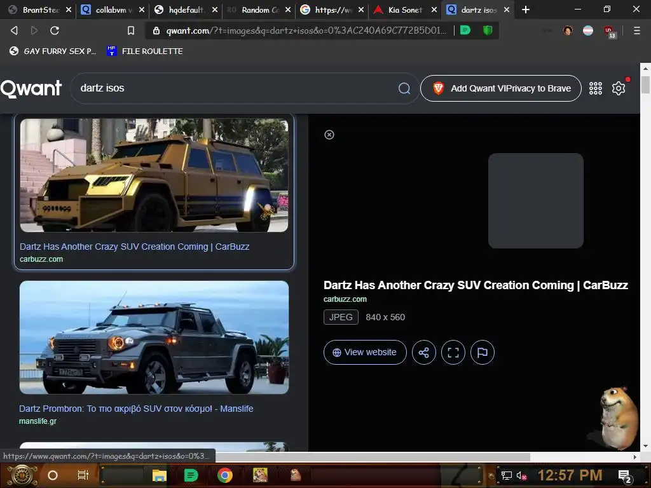Click the View website button
The height and width of the screenshot is (488, 651).
tap(365, 352)
